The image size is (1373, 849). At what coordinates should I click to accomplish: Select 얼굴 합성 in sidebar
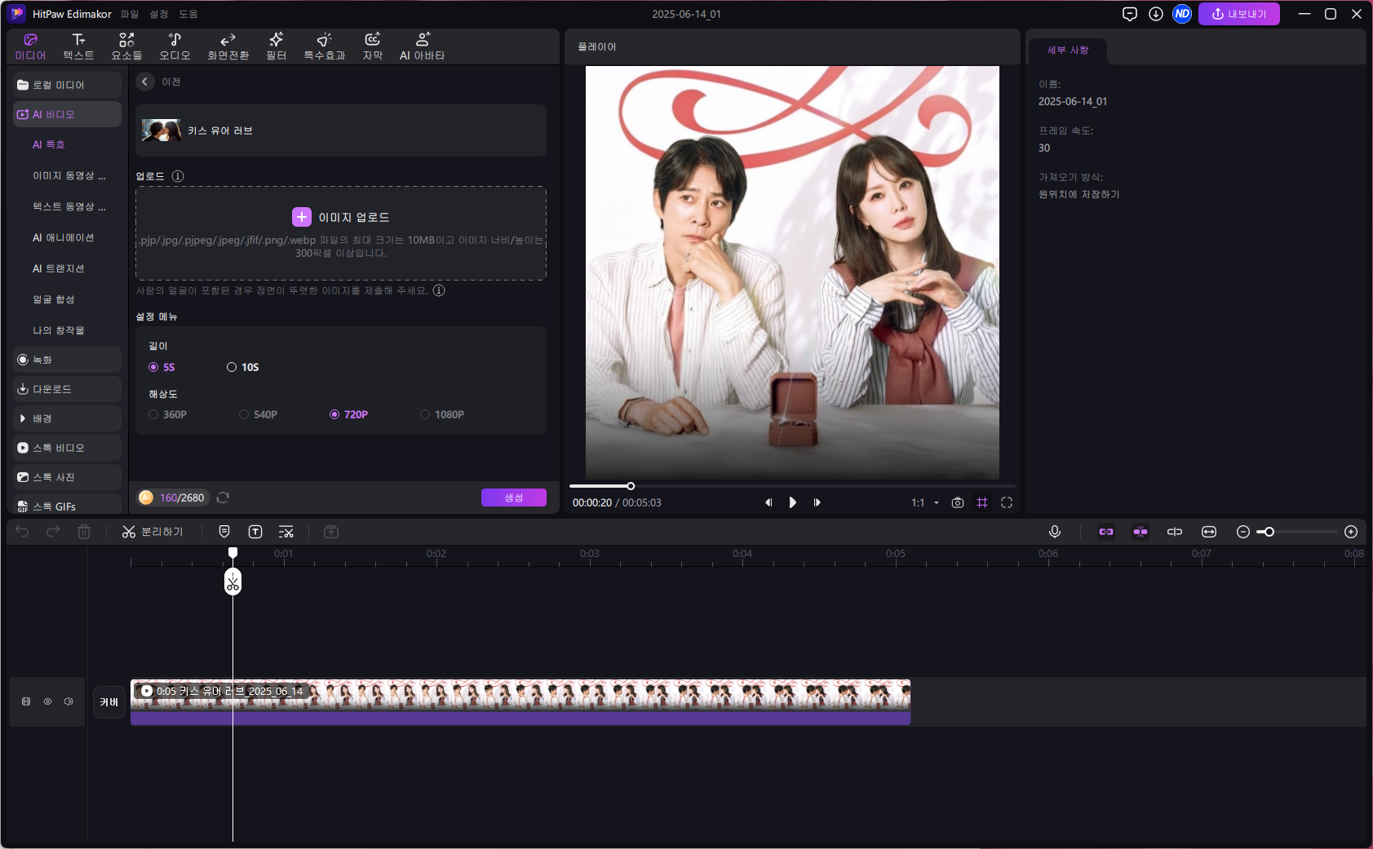pyautogui.click(x=54, y=299)
